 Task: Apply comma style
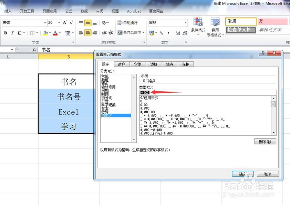[x=168, y=33]
